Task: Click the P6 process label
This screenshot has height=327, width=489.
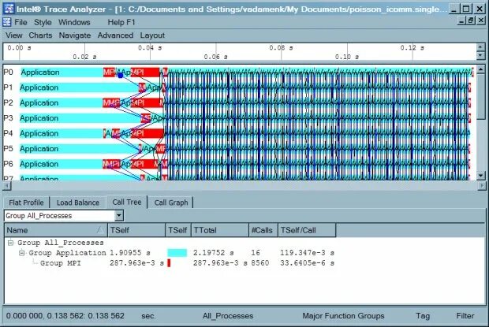Action: pos(8,164)
